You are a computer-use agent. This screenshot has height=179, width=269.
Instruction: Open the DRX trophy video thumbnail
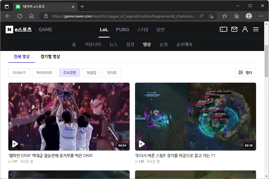tap(69, 116)
